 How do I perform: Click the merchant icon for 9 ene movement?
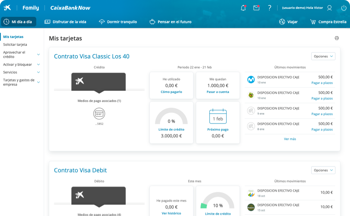pyautogui.click(x=251, y=111)
